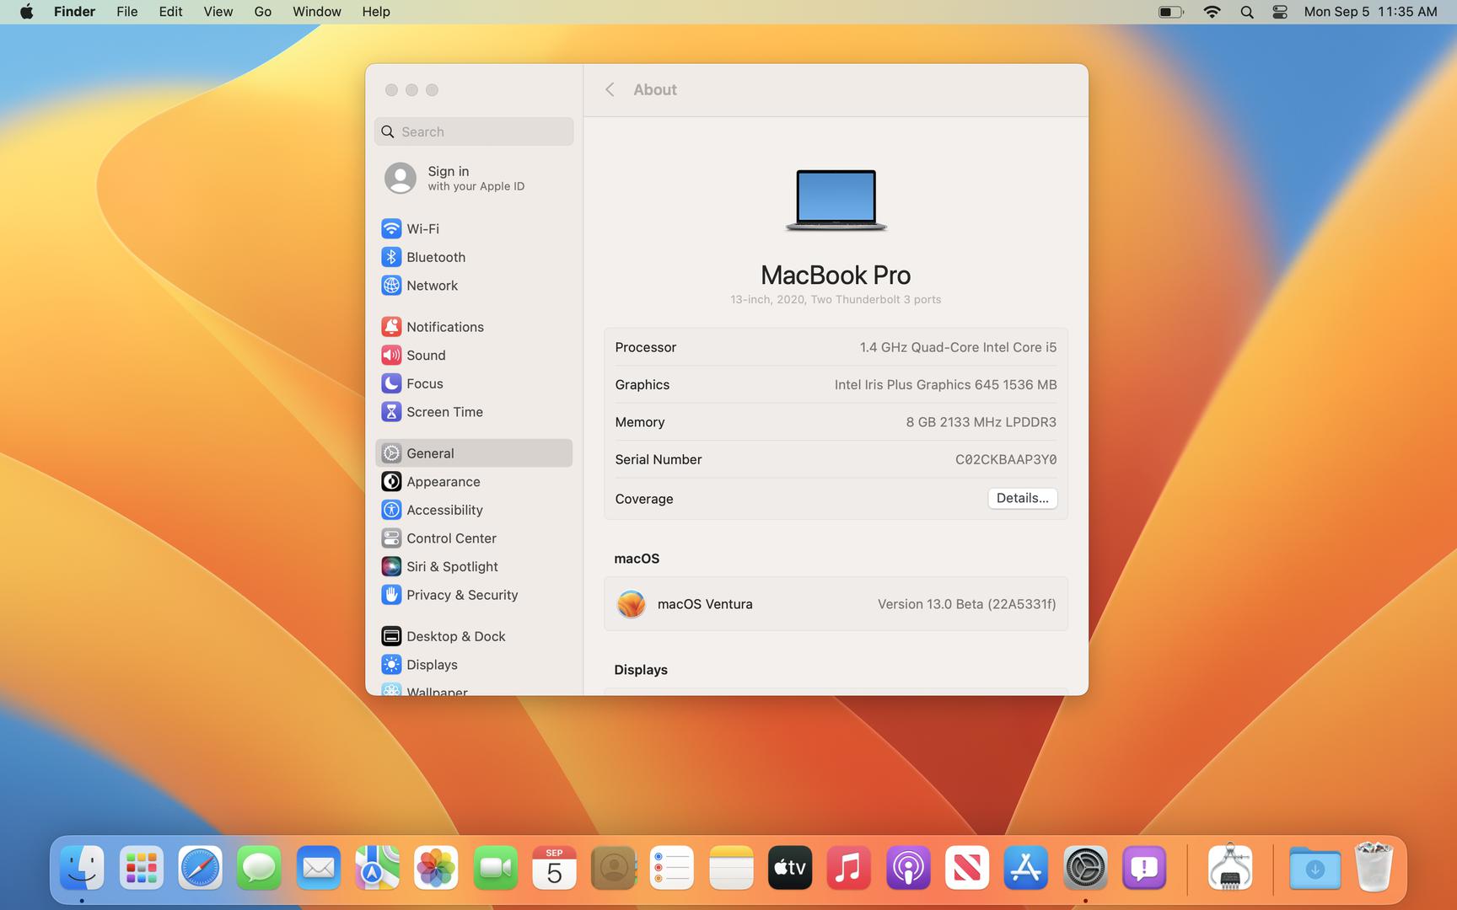The width and height of the screenshot is (1457, 910).
Task: Click the MacBook Pro laptop image
Action: click(x=836, y=200)
